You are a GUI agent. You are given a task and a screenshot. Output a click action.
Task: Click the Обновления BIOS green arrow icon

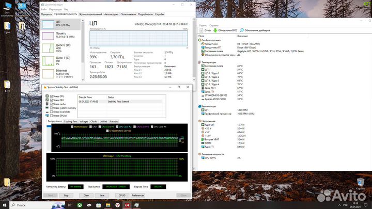(x=215, y=30)
